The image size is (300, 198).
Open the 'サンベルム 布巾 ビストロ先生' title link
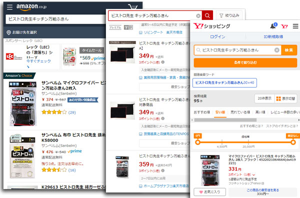pyautogui.click(x=73, y=137)
